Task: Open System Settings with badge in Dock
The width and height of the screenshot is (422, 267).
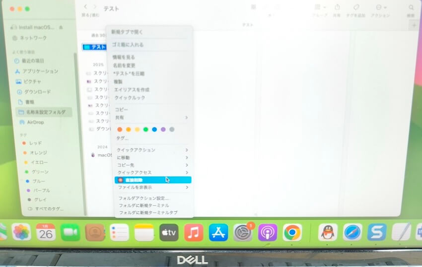Action: 243,232
